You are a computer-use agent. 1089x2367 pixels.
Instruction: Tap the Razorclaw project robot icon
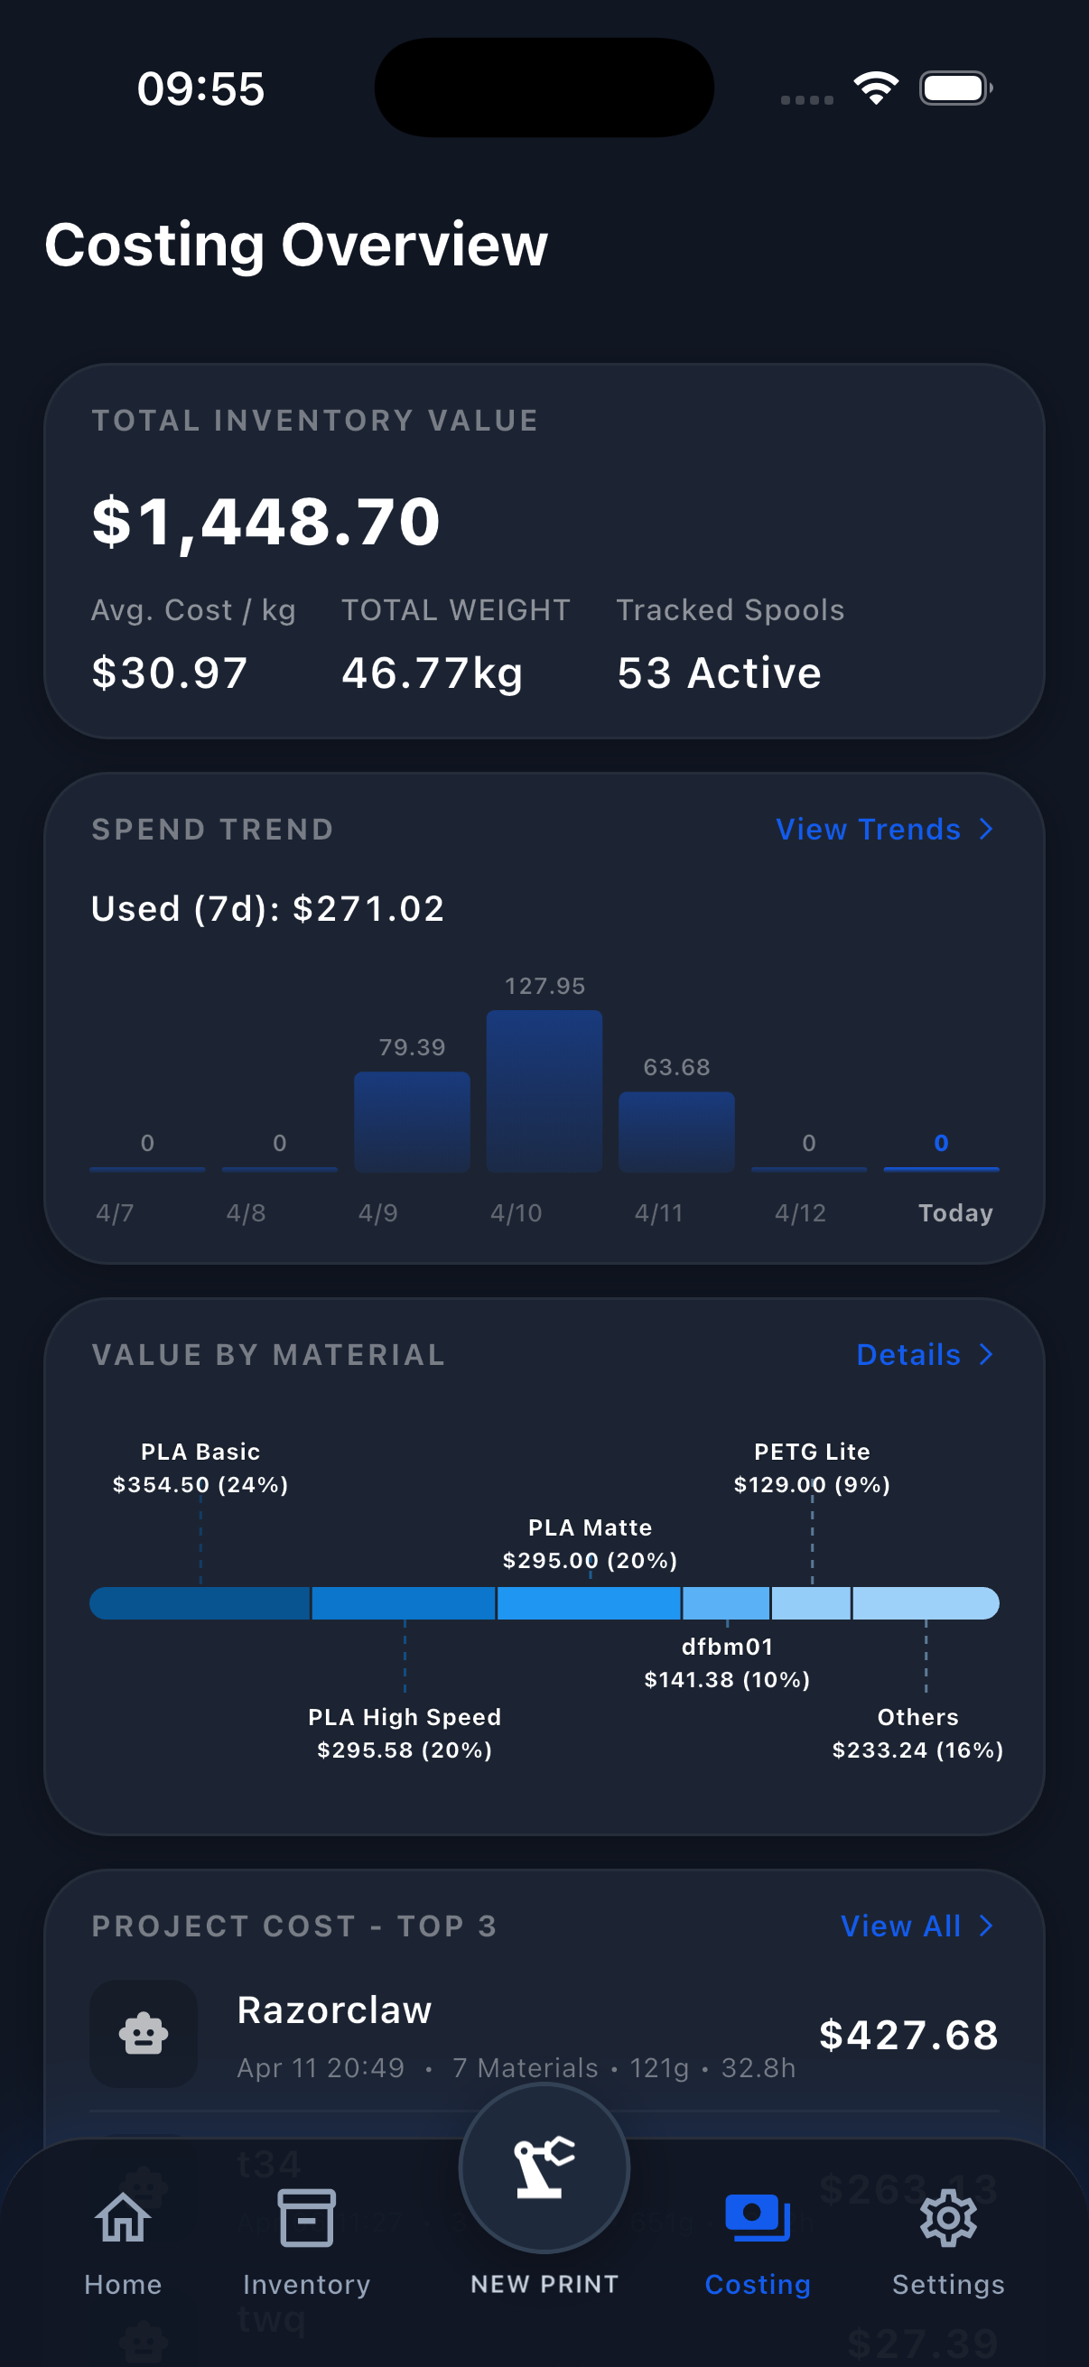[x=144, y=2033]
